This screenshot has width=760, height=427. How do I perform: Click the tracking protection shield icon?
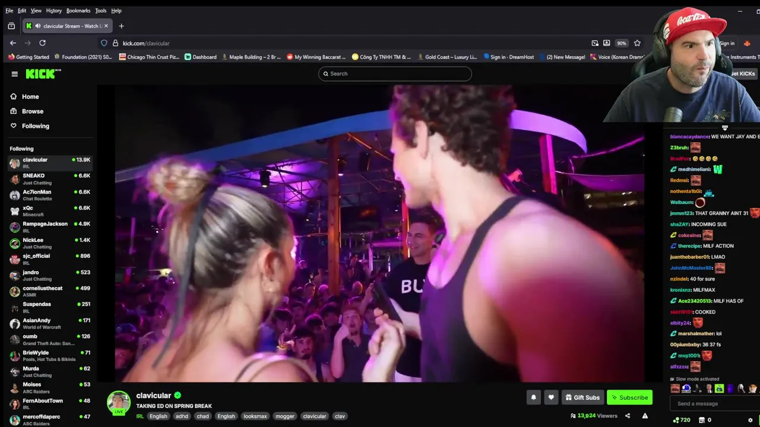click(104, 43)
